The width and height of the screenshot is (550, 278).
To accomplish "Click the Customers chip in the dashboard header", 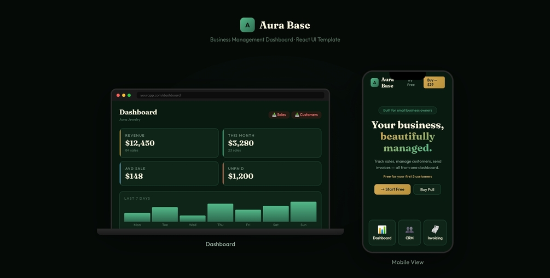I will tap(306, 114).
